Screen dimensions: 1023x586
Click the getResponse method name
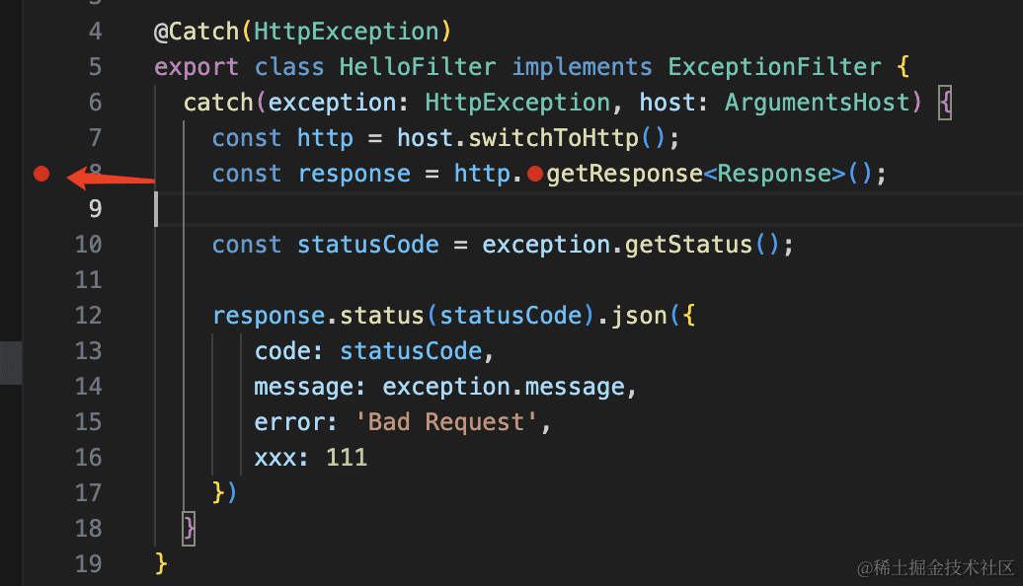tap(625, 175)
